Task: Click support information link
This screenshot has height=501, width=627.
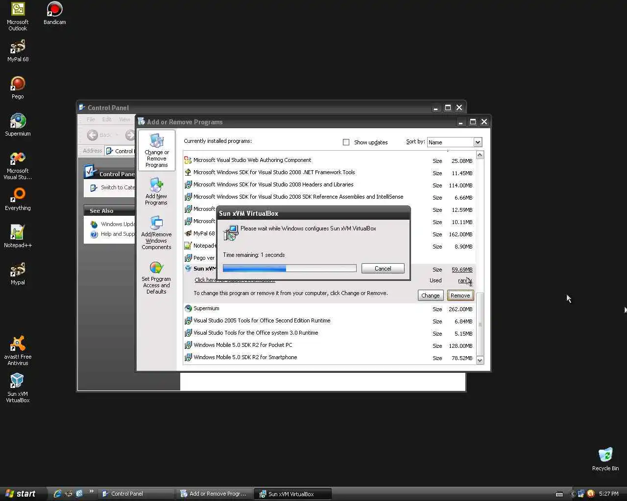Action: (235, 280)
